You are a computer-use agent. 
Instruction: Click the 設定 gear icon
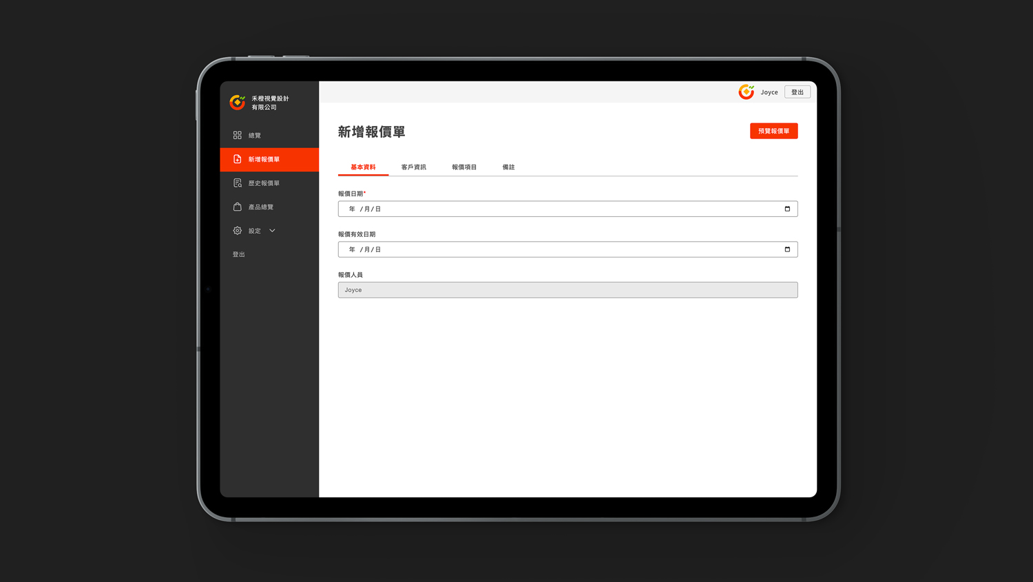238,231
